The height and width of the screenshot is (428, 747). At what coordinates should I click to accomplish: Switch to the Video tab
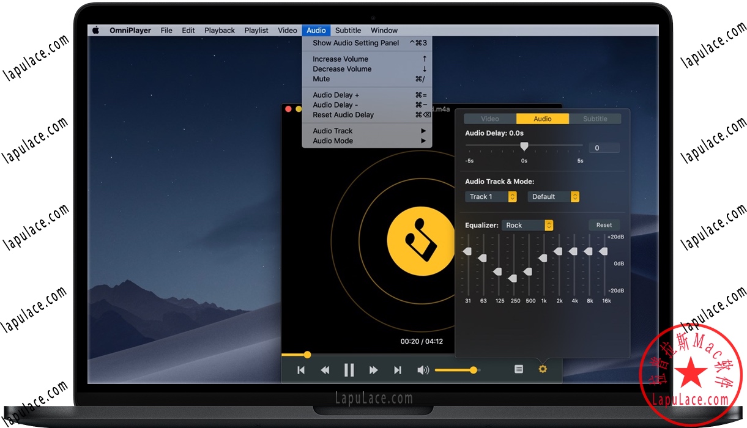click(x=489, y=118)
